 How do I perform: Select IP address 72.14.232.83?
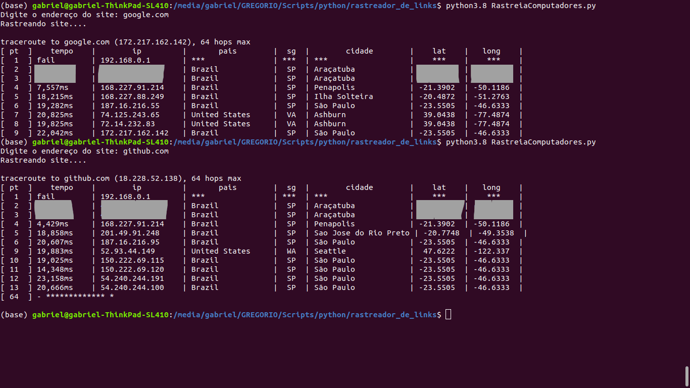coord(127,124)
